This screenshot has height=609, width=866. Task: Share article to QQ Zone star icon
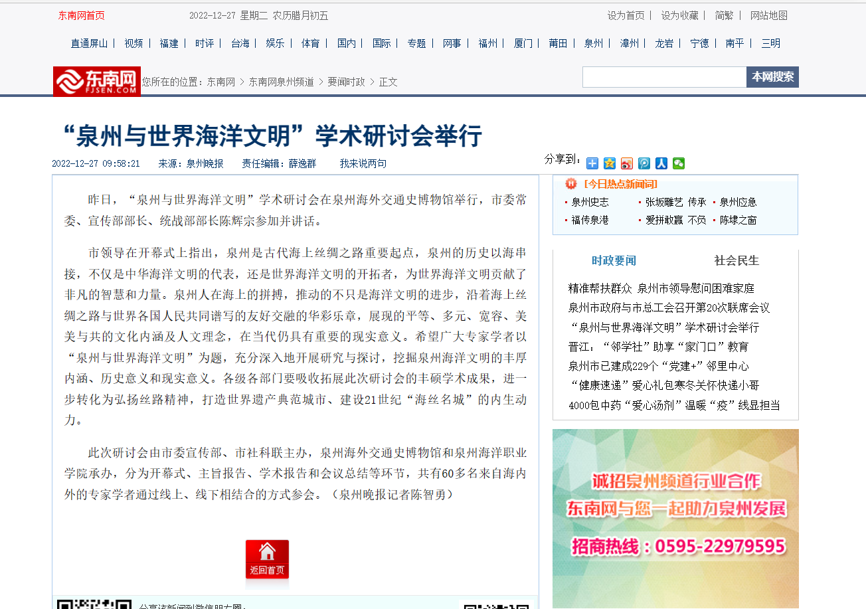[610, 163]
